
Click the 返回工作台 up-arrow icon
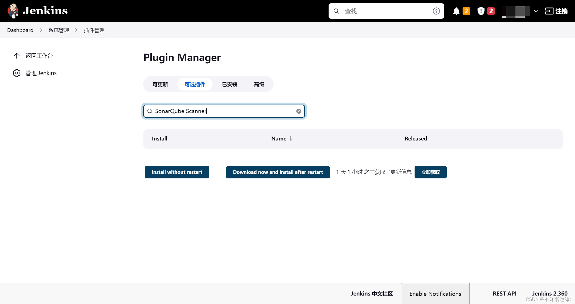(x=17, y=56)
